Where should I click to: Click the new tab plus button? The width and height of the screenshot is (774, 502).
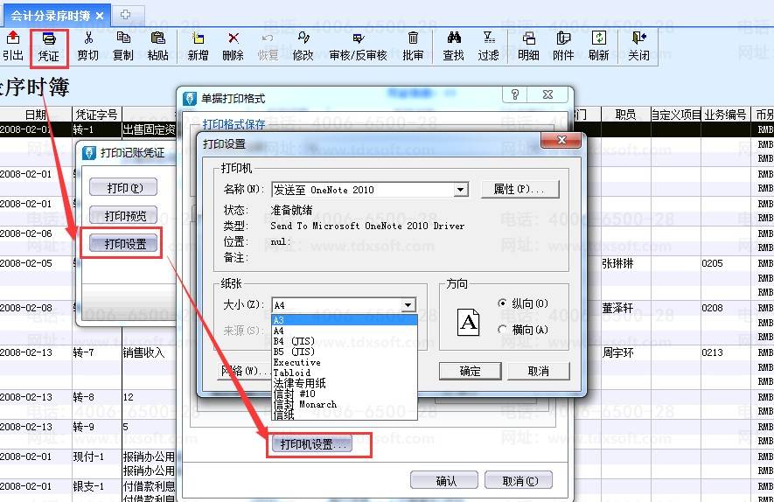pos(127,15)
